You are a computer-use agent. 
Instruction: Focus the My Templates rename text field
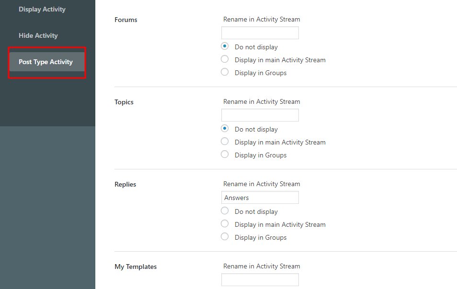point(260,280)
